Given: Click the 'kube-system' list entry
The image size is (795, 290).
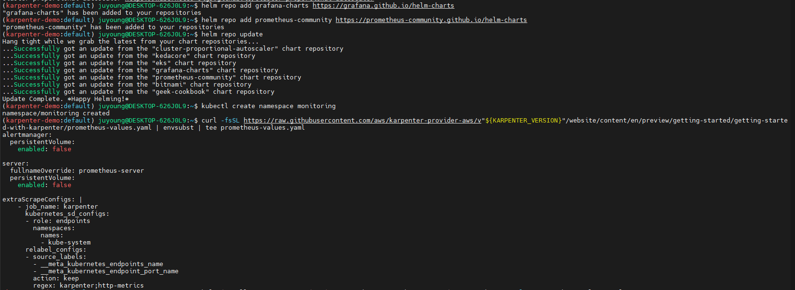Looking at the screenshot, I should (69, 243).
